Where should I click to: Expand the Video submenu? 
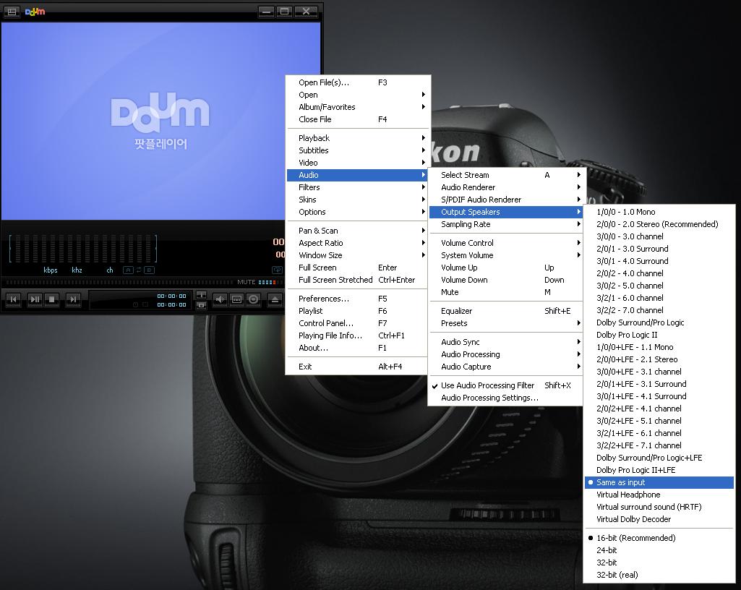pos(359,163)
